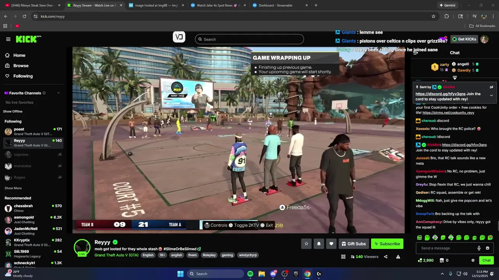Switch to Ribeye Steak Stew YouTube tab
Viewport: 499px width, 280px height.
click(33, 5)
